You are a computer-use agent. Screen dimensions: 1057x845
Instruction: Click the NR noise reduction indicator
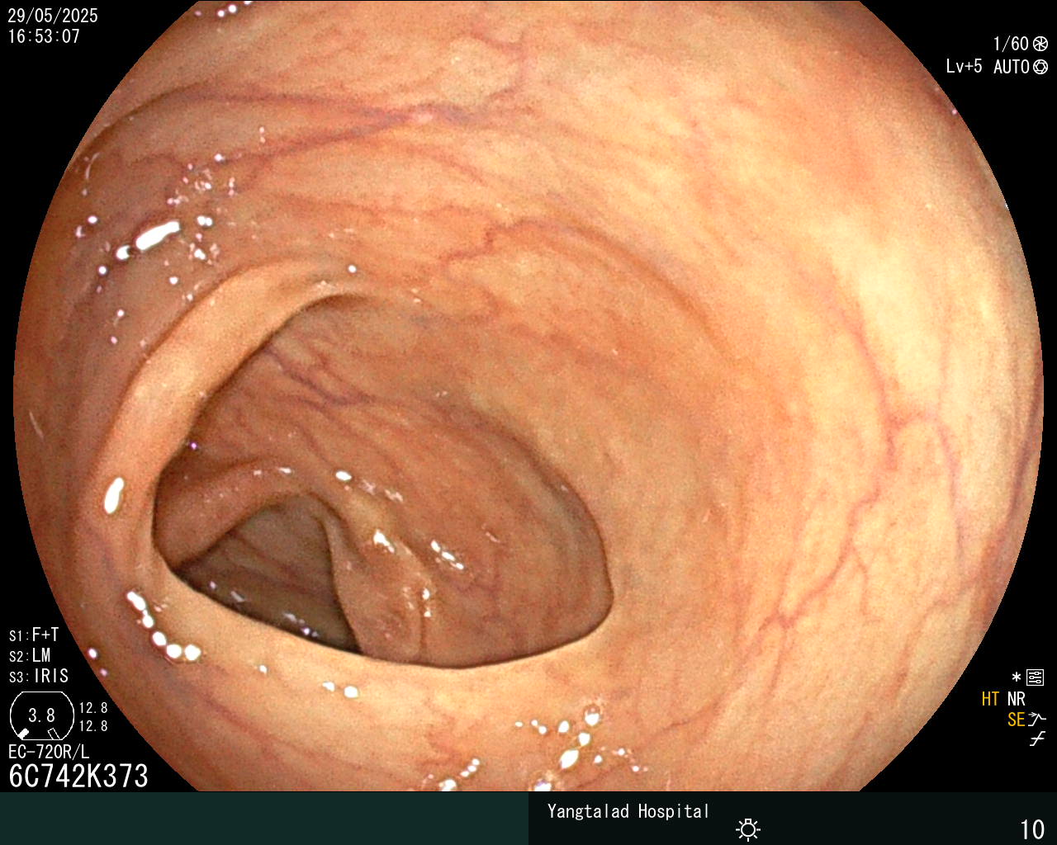1017,700
